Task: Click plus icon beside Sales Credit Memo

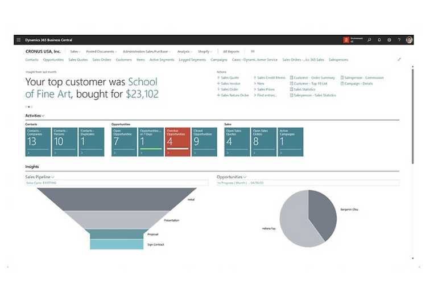Action: tap(255, 77)
